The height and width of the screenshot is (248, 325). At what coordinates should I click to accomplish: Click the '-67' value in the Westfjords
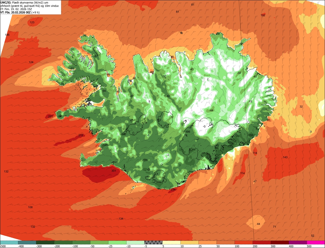tap(96, 56)
